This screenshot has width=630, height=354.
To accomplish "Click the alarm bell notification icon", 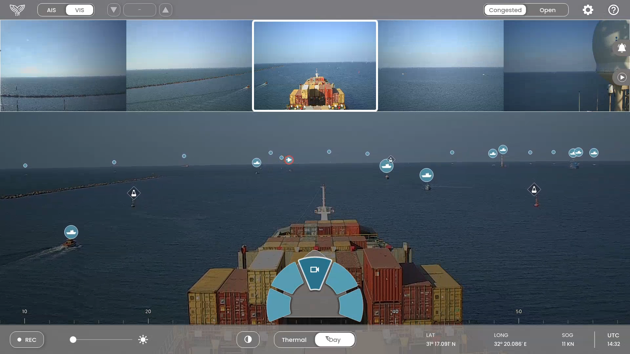I will point(621,48).
